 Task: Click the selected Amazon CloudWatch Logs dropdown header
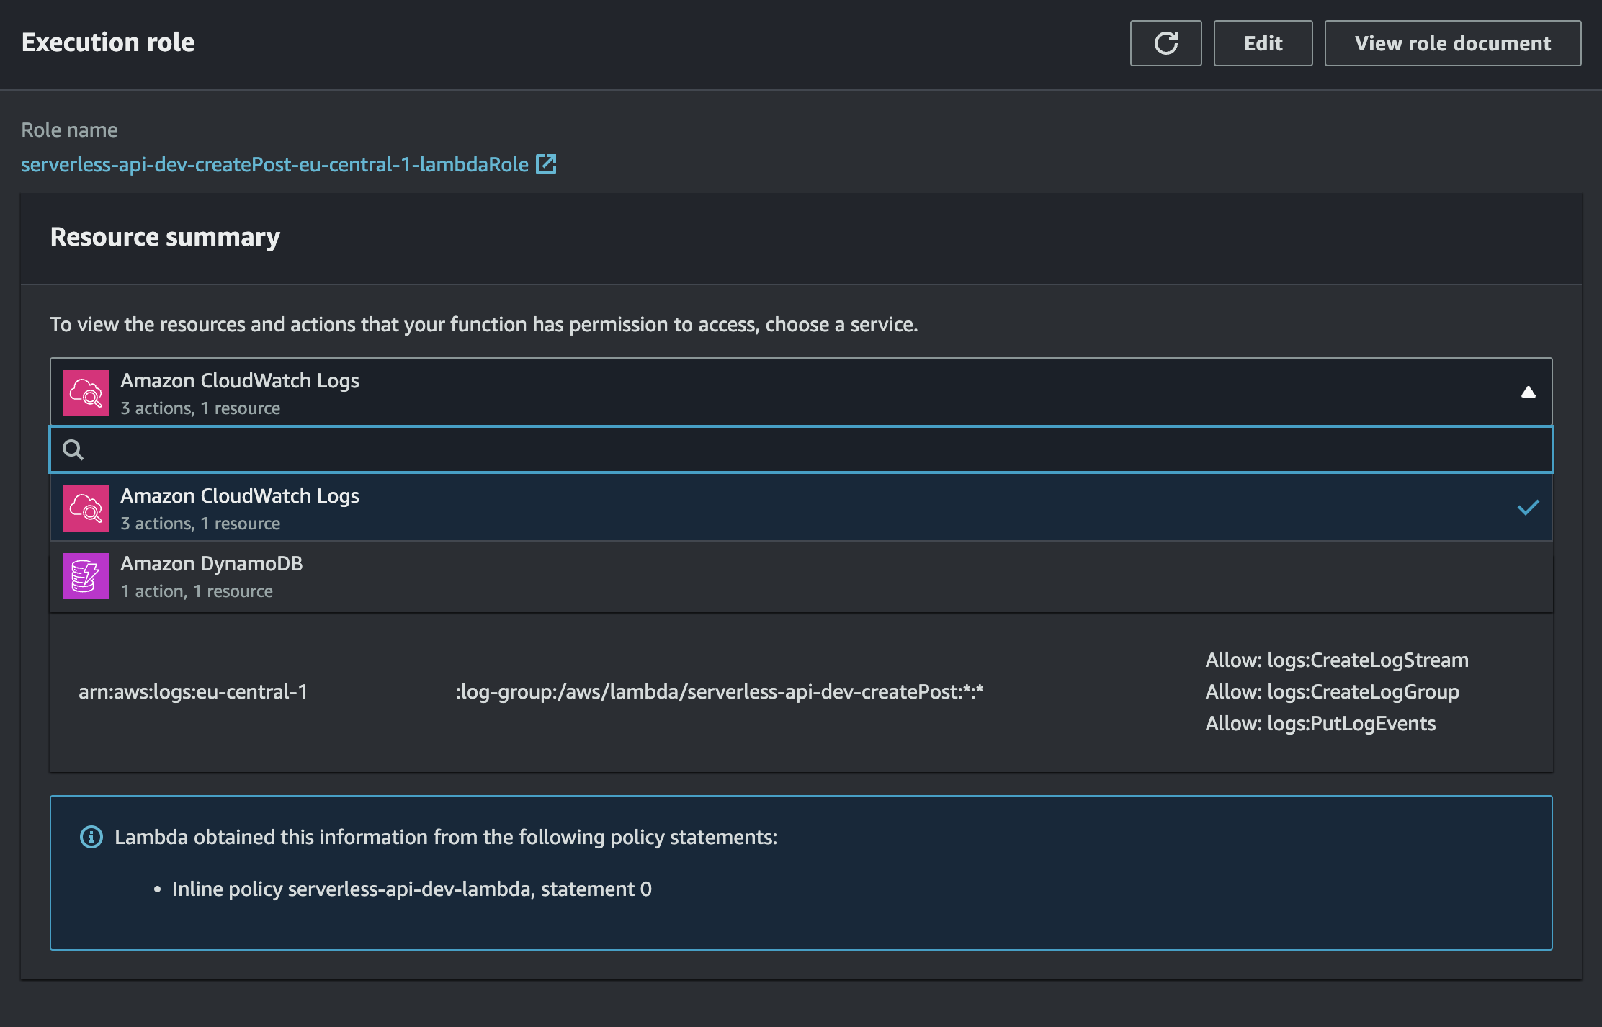(x=801, y=393)
